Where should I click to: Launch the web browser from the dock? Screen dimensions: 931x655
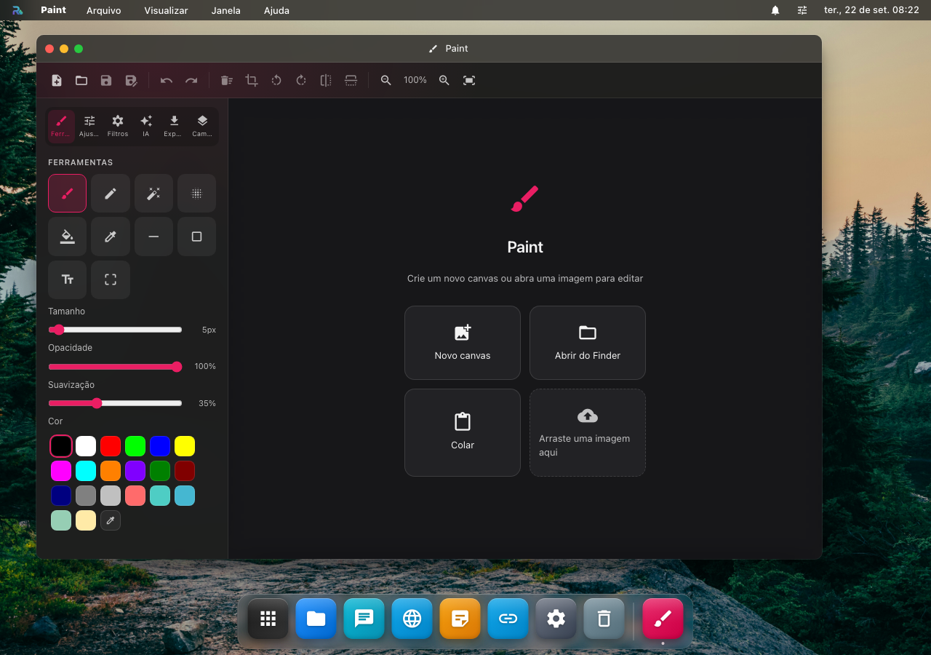(x=412, y=619)
